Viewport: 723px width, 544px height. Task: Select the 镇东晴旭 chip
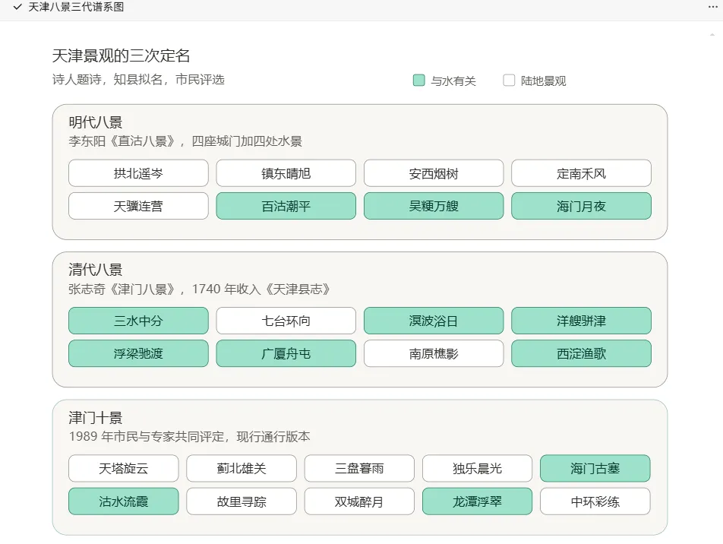point(286,173)
